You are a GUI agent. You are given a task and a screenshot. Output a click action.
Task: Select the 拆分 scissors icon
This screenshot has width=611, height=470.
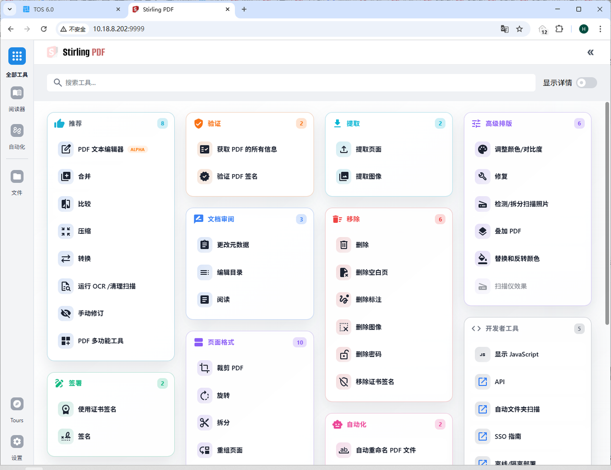[205, 423]
